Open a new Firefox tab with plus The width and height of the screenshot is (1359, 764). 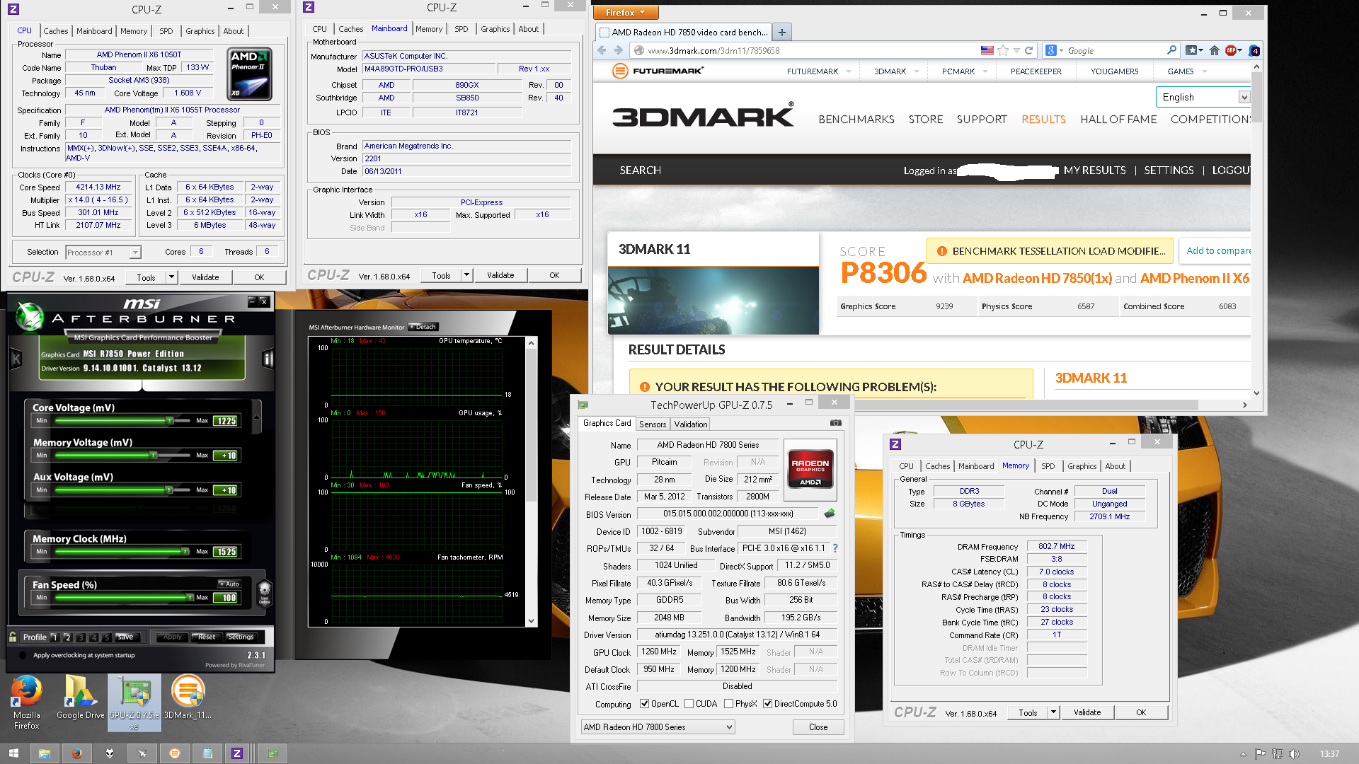pyautogui.click(x=781, y=32)
